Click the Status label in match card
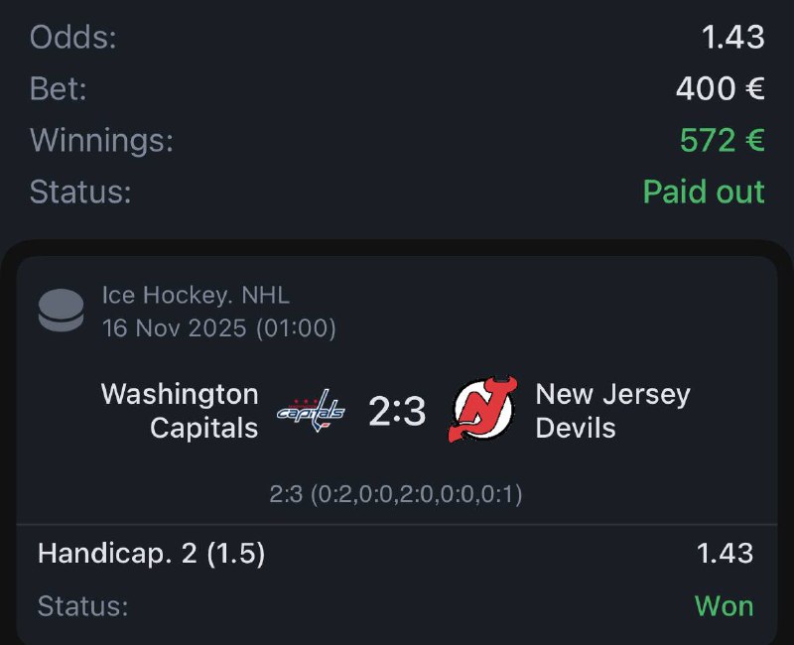The image size is (794, 645). pos(83,605)
